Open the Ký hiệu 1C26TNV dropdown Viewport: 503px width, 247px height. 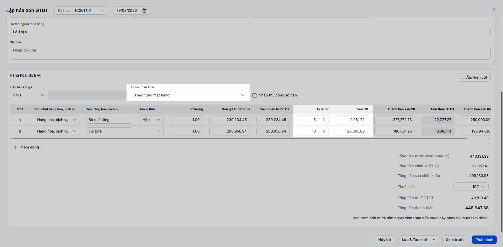click(x=81, y=10)
